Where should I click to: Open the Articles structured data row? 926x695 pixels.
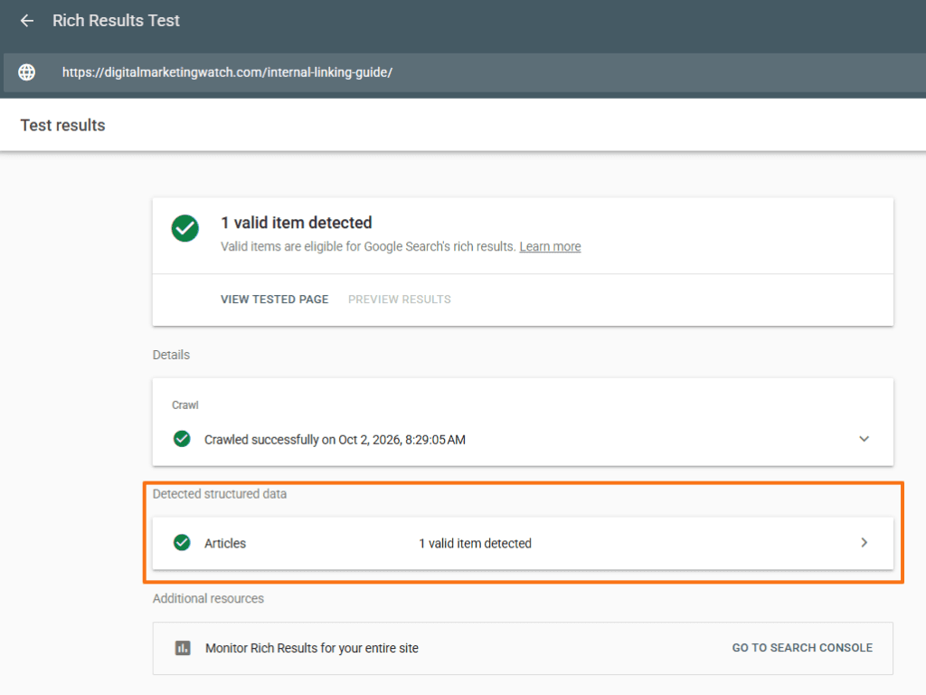click(x=523, y=543)
